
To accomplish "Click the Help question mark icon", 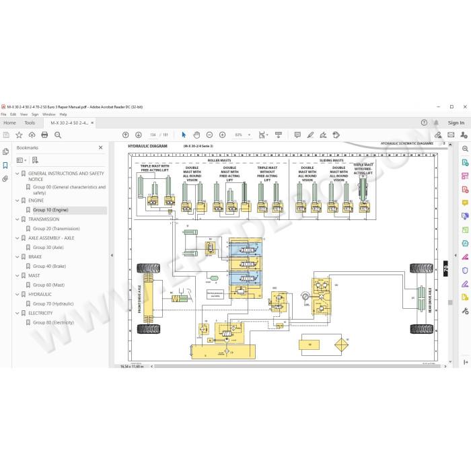I will pyautogui.click(x=424, y=122).
